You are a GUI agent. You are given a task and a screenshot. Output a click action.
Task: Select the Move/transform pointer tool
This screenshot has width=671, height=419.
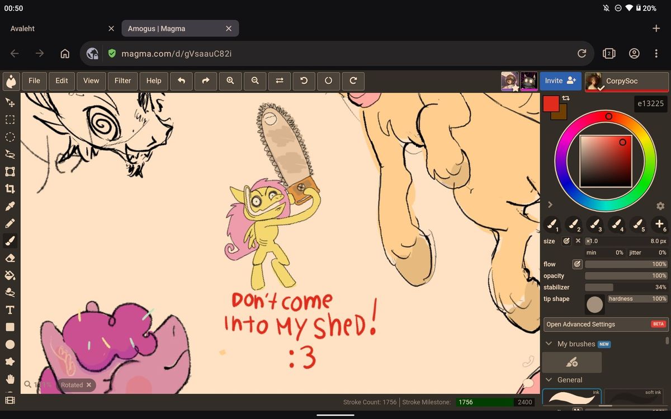tap(10, 102)
